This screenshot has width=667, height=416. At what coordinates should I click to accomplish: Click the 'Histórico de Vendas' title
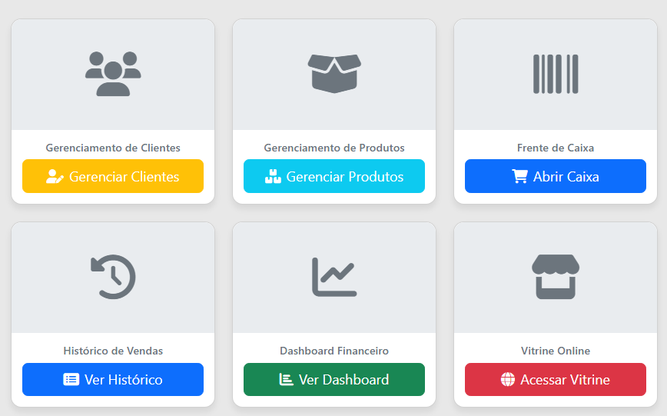pos(113,351)
